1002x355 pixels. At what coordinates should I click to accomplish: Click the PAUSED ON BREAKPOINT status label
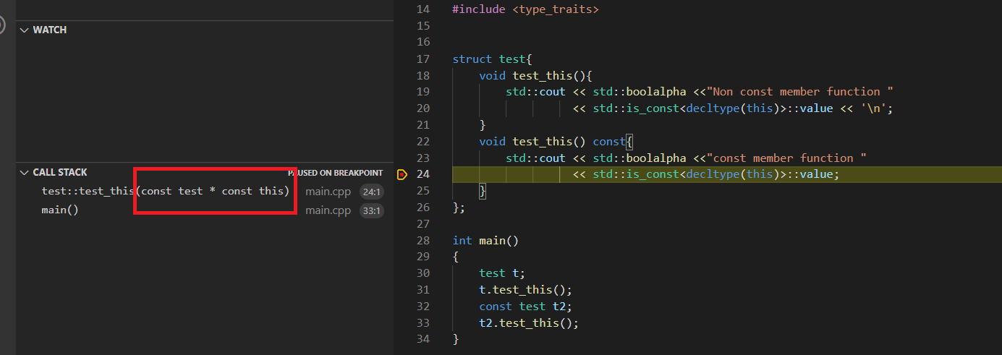click(x=335, y=174)
